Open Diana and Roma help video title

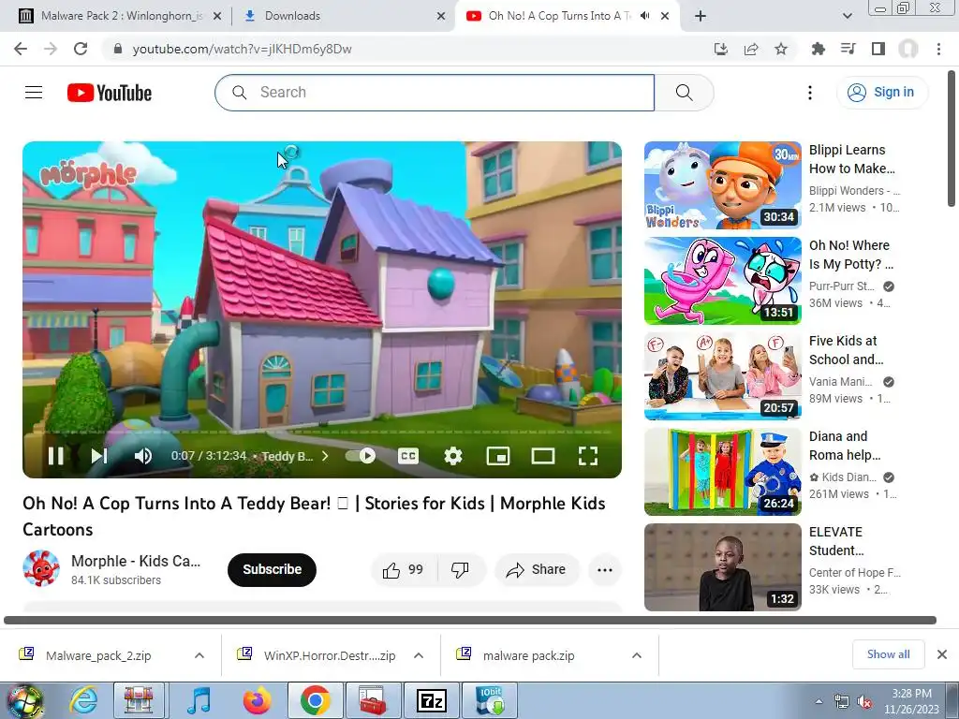pos(845,446)
